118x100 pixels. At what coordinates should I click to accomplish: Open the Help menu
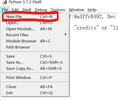(x=92, y=10)
